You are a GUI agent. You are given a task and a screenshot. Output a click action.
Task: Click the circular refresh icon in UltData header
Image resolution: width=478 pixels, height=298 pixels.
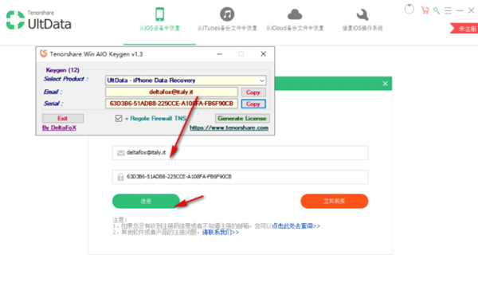coord(409,10)
